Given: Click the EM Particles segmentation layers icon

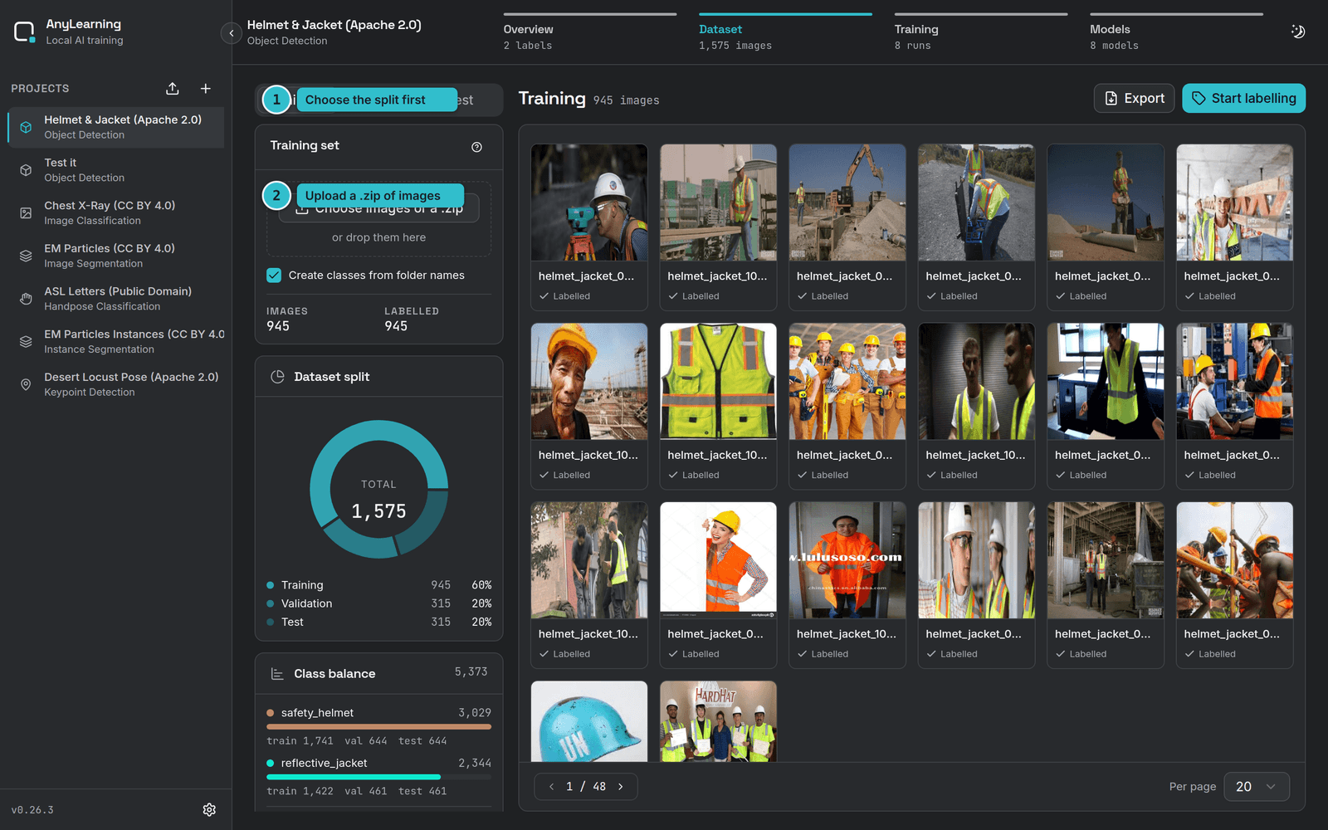Looking at the screenshot, I should point(26,256).
